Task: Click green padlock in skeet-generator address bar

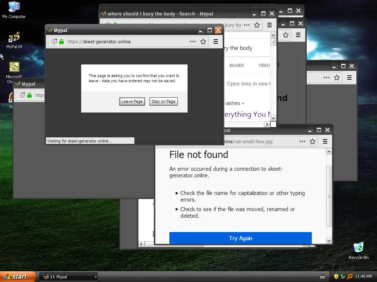Action: coord(61,41)
